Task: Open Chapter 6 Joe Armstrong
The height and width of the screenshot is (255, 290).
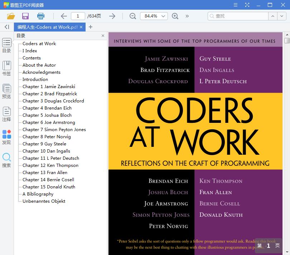Action: pyautogui.click(x=49, y=122)
